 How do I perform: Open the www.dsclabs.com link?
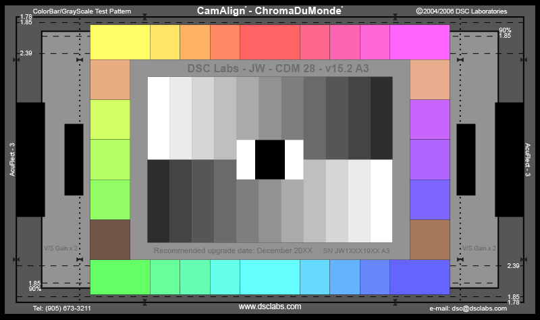tap(270, 306)
